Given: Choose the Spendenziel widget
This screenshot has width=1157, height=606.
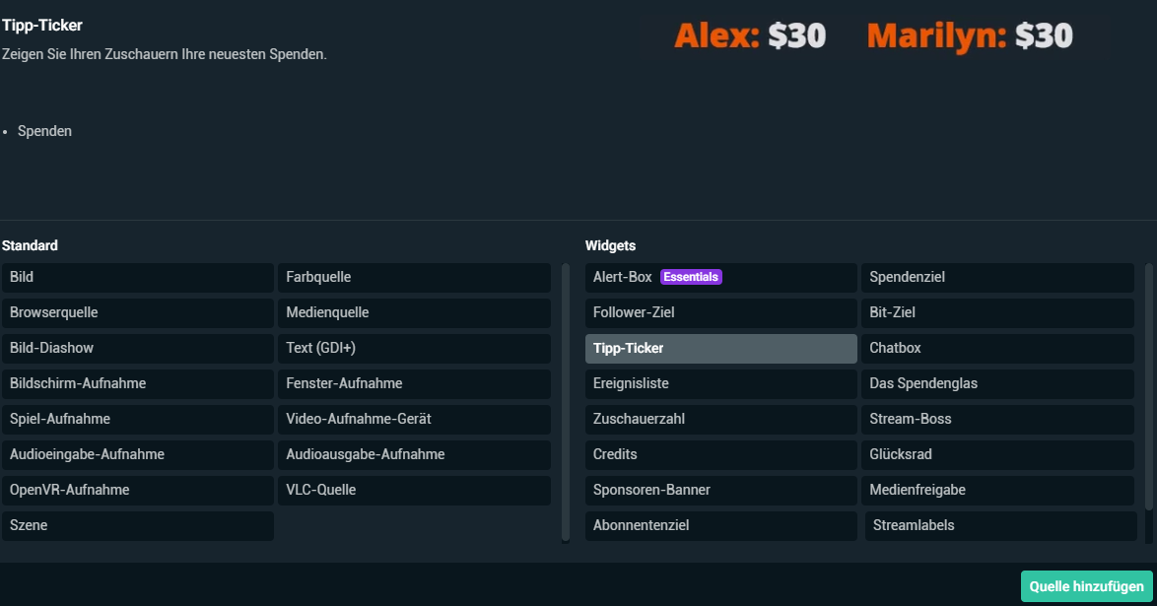Looking at the screenshot, I should 996,278.
